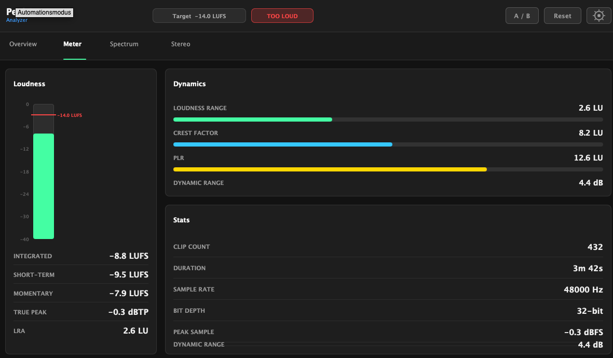Click the TRUE PEAK label
This screenshot has width=613, height=358.
tap(30, 312)
